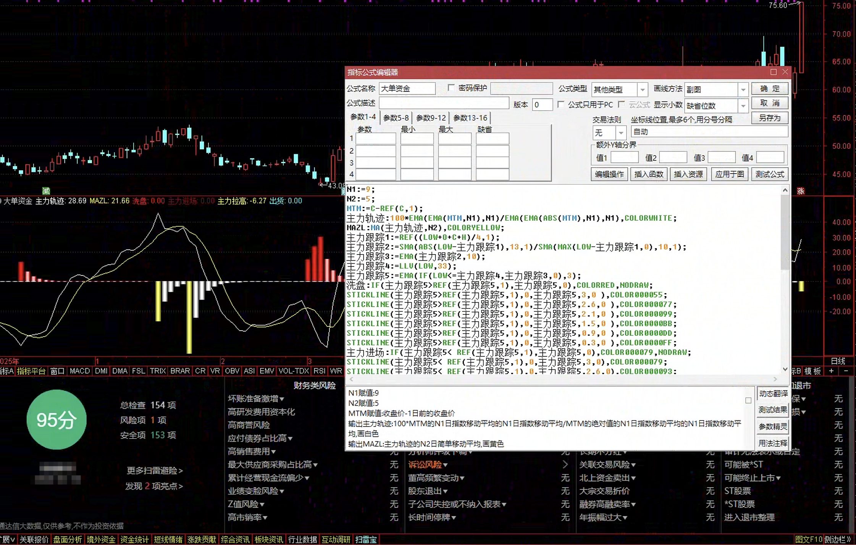Zoom in chart with plus button
The height and width of the screenshot is (545, 856).
pyautogui.click(x=832, y=371)
